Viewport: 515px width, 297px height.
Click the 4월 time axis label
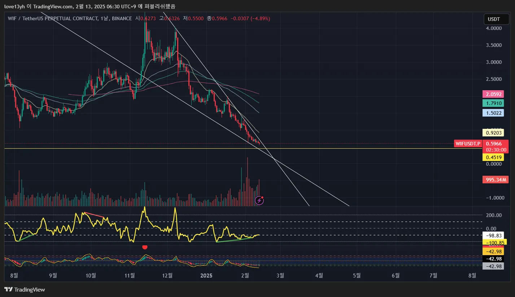[x=319, y=276]
